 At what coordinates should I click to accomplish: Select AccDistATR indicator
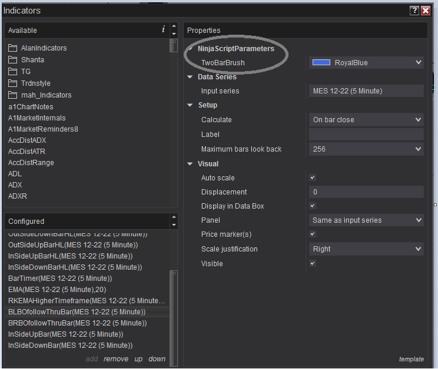pyautogui.click(x=27, y=152)
